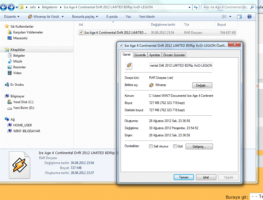This screenshot has height=200, width=263.
Task: Expand the address bar history dropdown
Action: (x=189, y=7)
